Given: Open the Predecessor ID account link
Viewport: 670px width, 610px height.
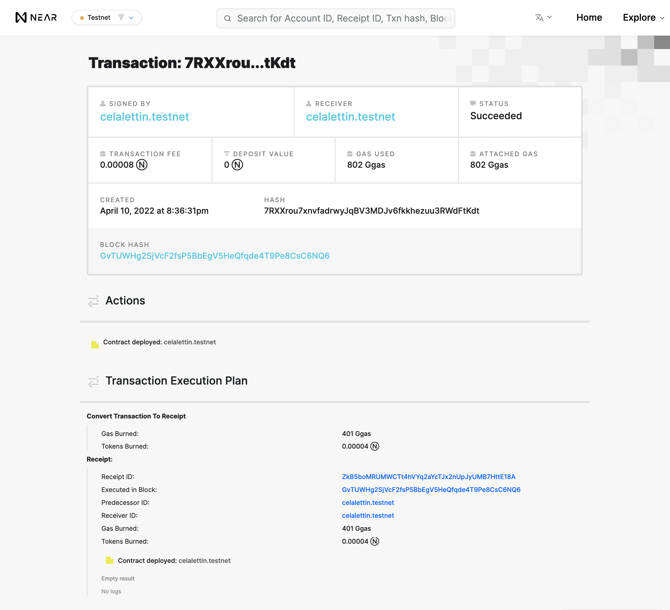Looking at the screenshot, I should (x=367, y=503).
